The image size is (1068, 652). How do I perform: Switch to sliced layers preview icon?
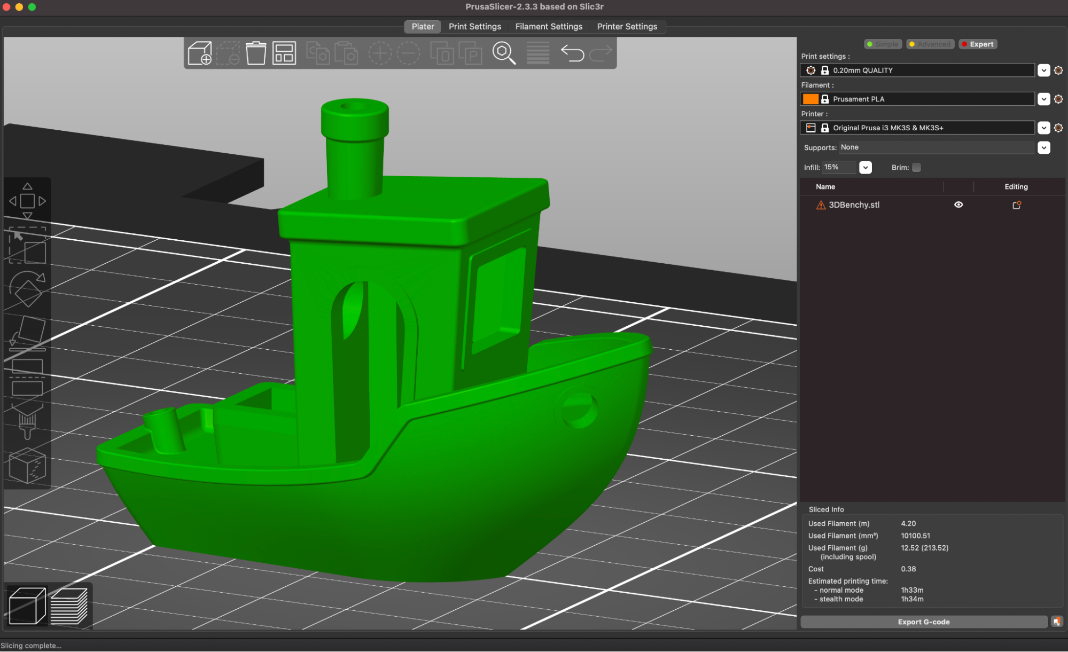69,606
